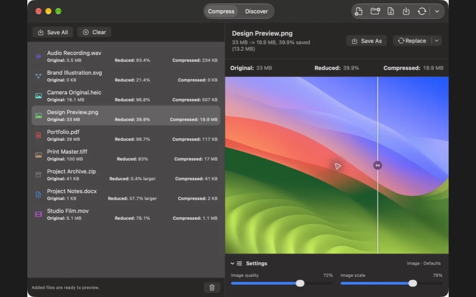The width and height of the screenshot is (476, 297).
Task: Click the tray with down-arrow toolbar icon
Action: (406, 11)
